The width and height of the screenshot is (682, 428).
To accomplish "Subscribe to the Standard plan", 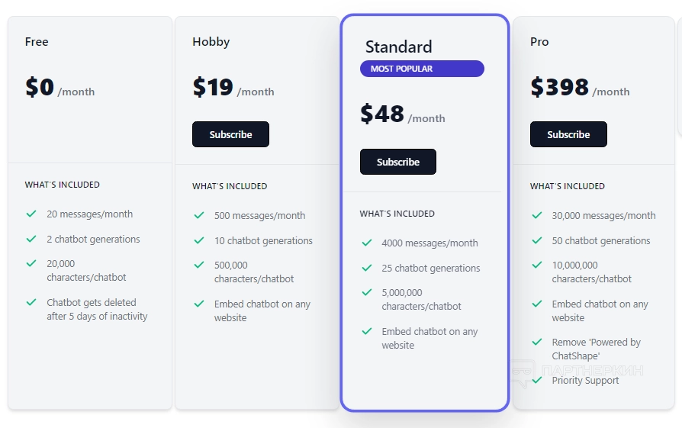I will [398, 162].
